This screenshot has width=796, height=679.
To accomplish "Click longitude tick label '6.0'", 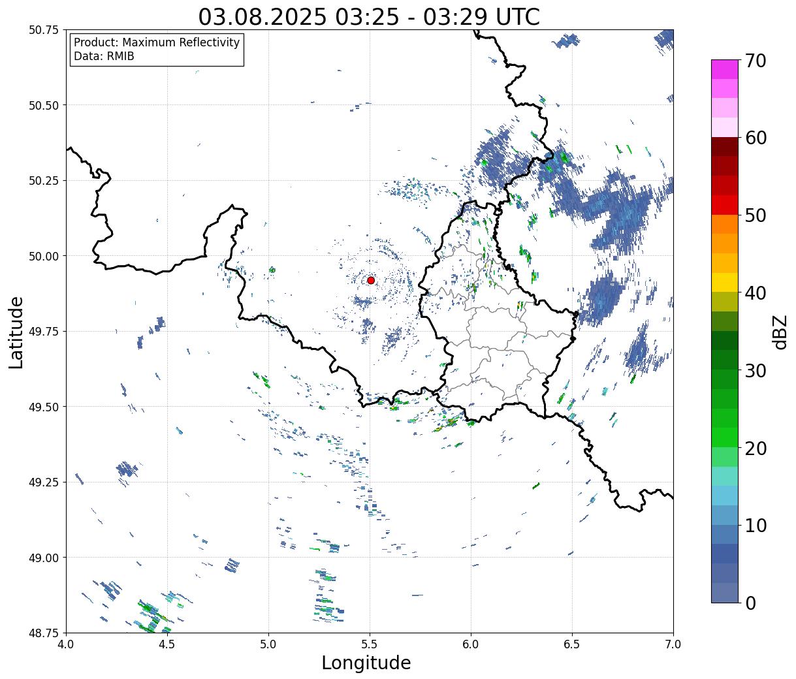I will click(471, 644).
